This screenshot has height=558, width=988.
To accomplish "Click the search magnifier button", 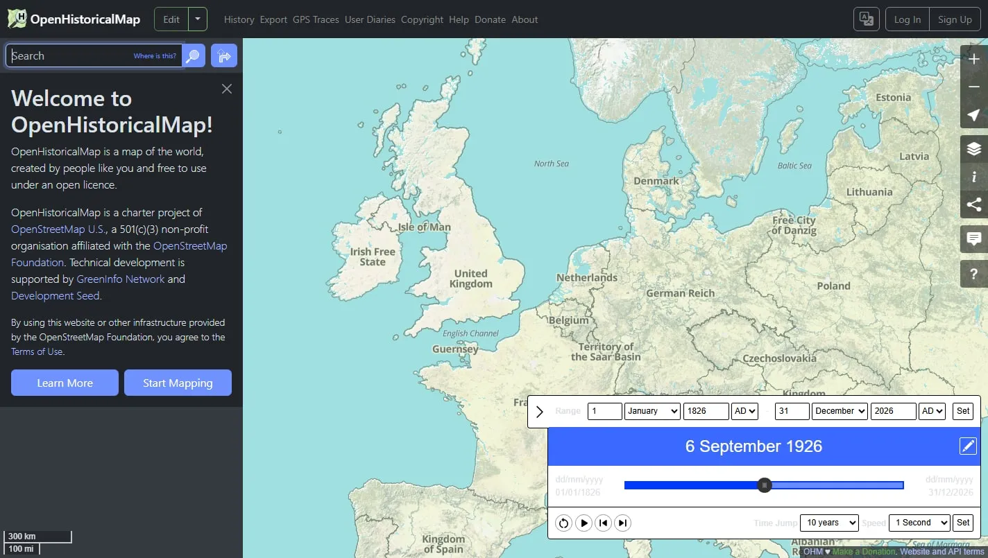I will click(194, 55).
